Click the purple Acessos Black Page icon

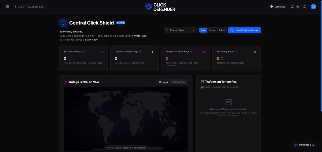point(204,52)
